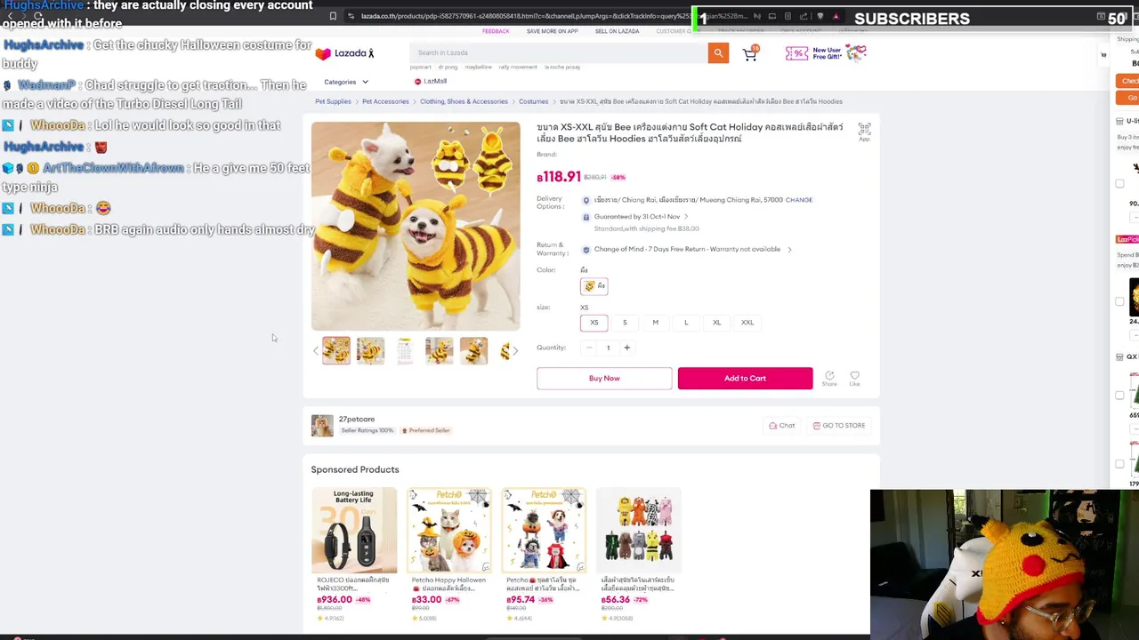Viewport: 1139px width, 640px height.
Task: Click the Buy Now button
Action: pos(604,379)
